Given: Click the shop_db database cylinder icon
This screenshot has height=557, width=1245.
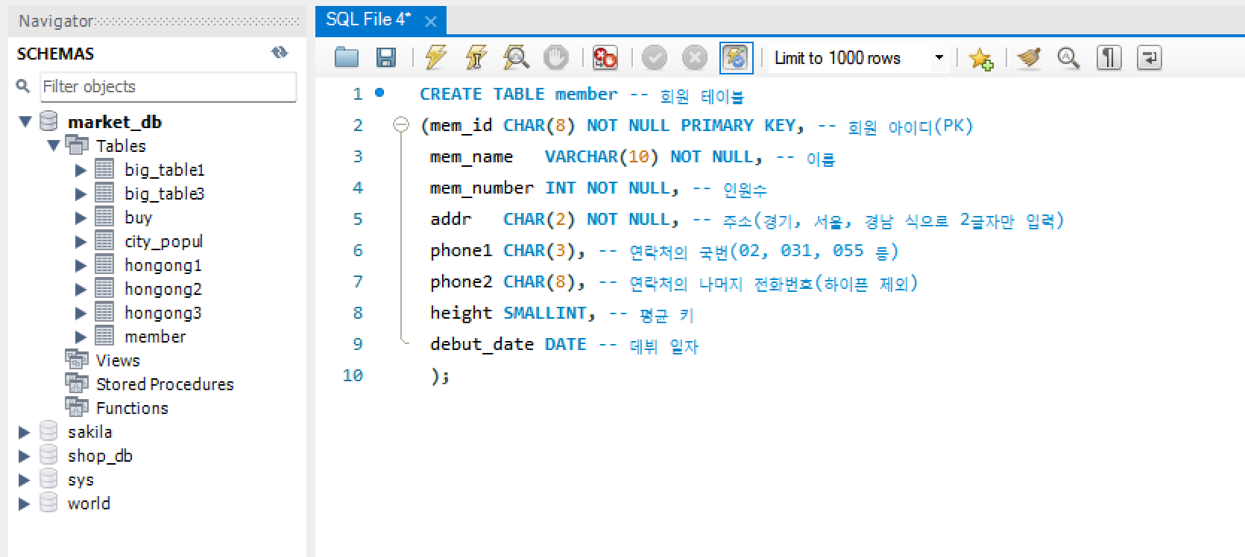Looking at the screenshot, I should click(48, 455).
